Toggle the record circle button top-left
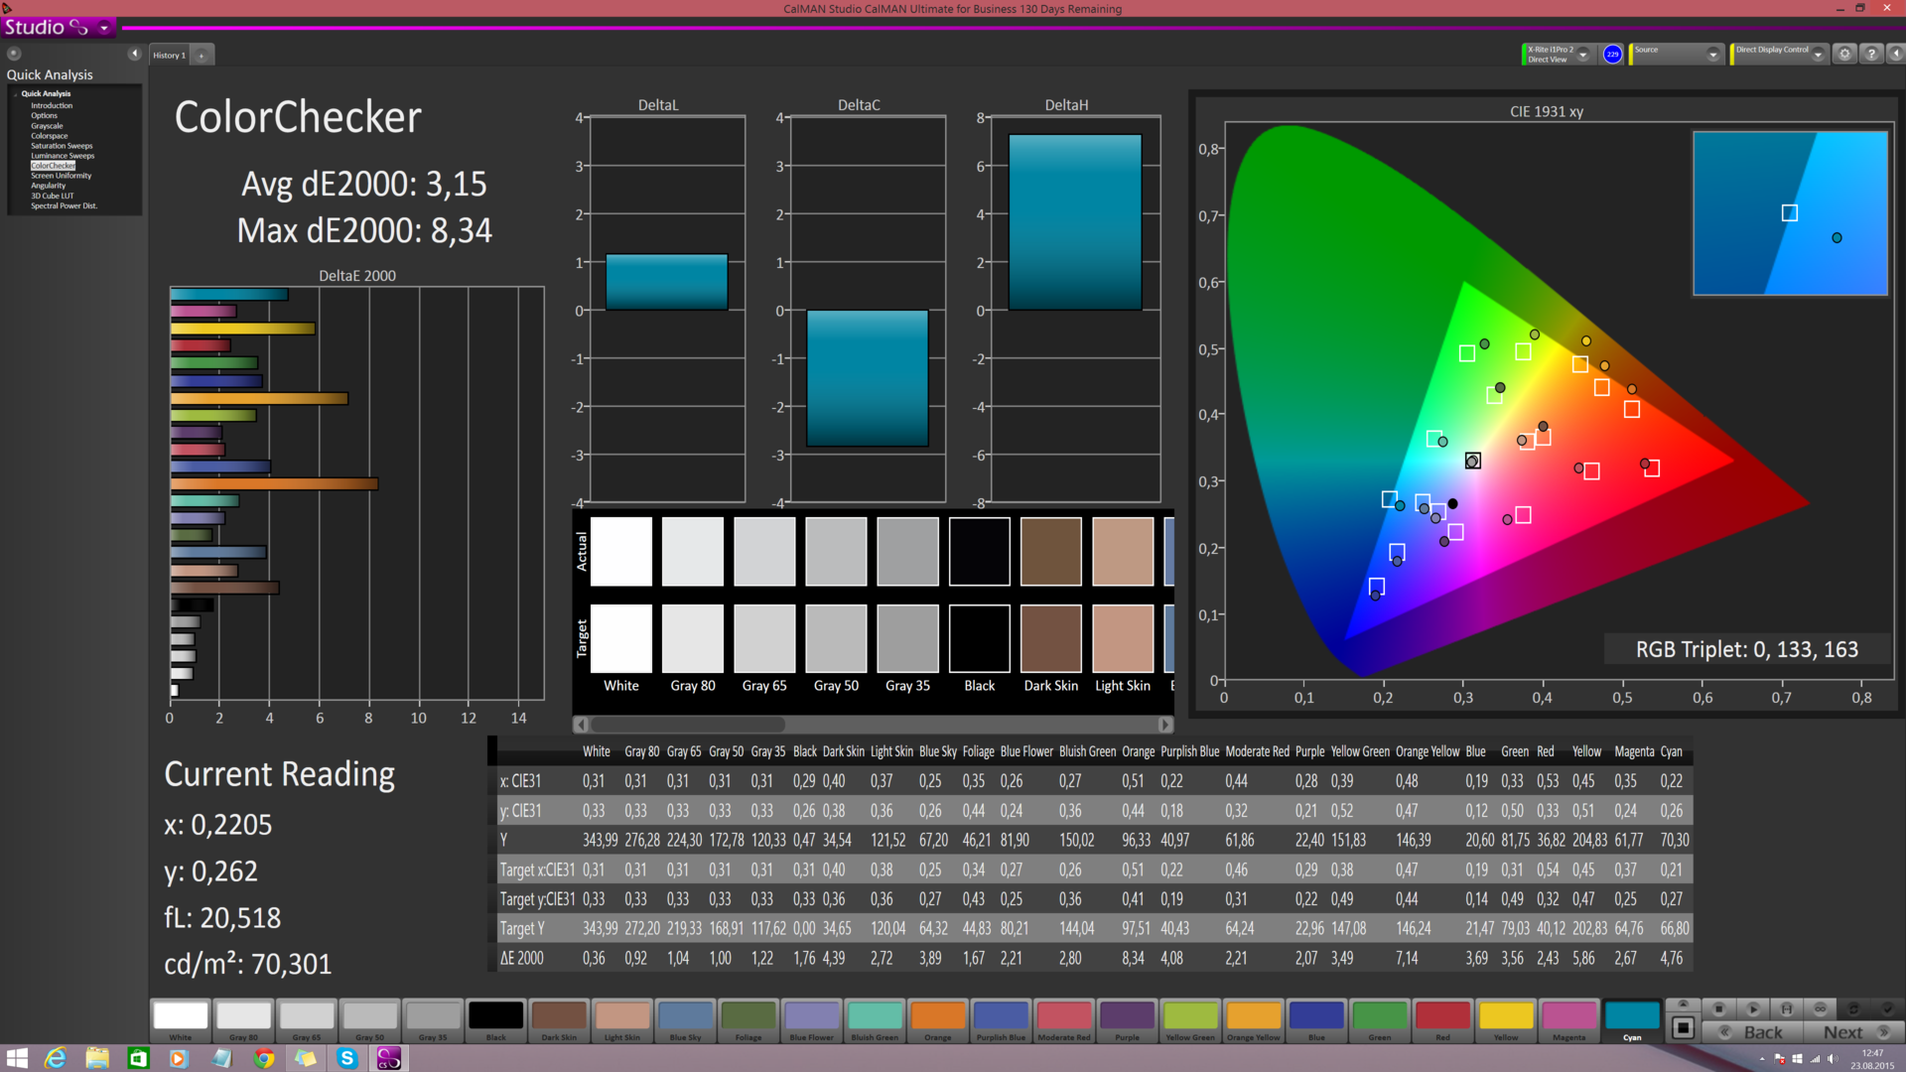 click(x=14, y=54)
